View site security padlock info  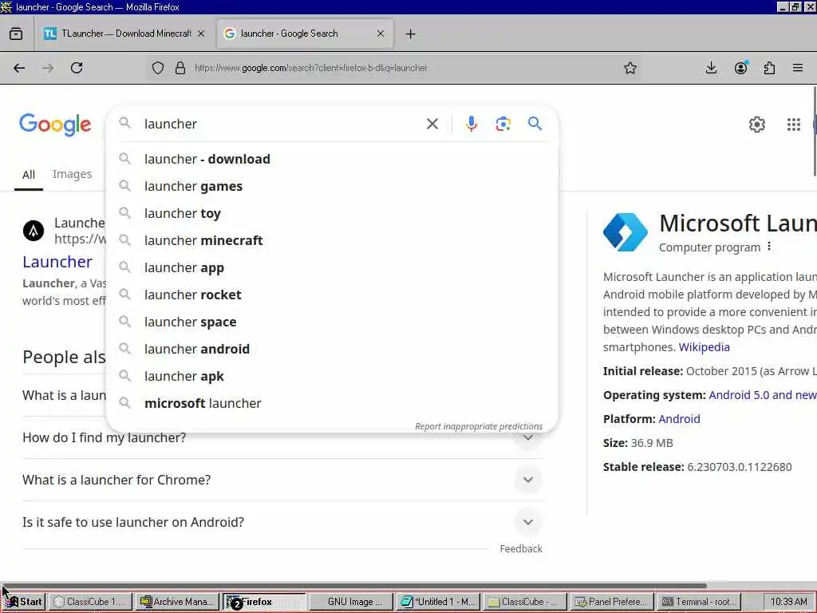pyautogui.click(x=180, y=68)
